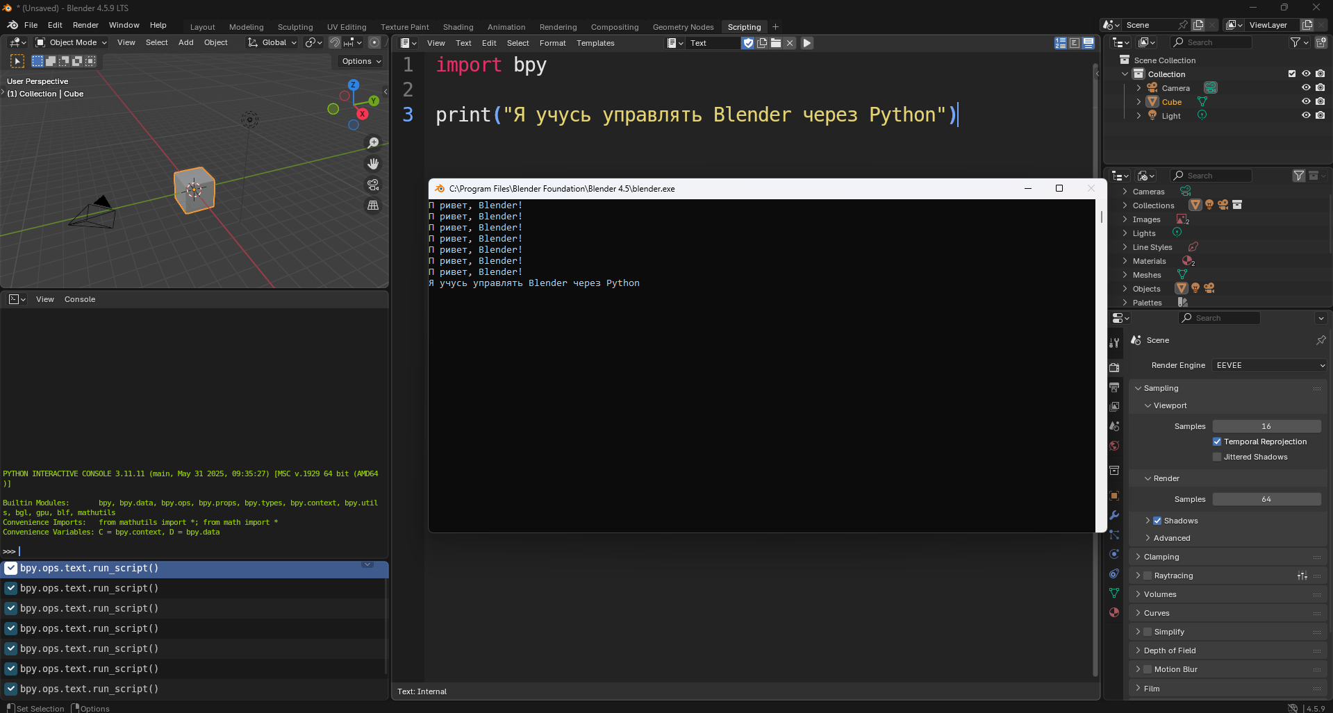Toggle the camera view gizmo in the viewport
Image resolution: width=1333 pixels, height=713 pixels.
373,185
